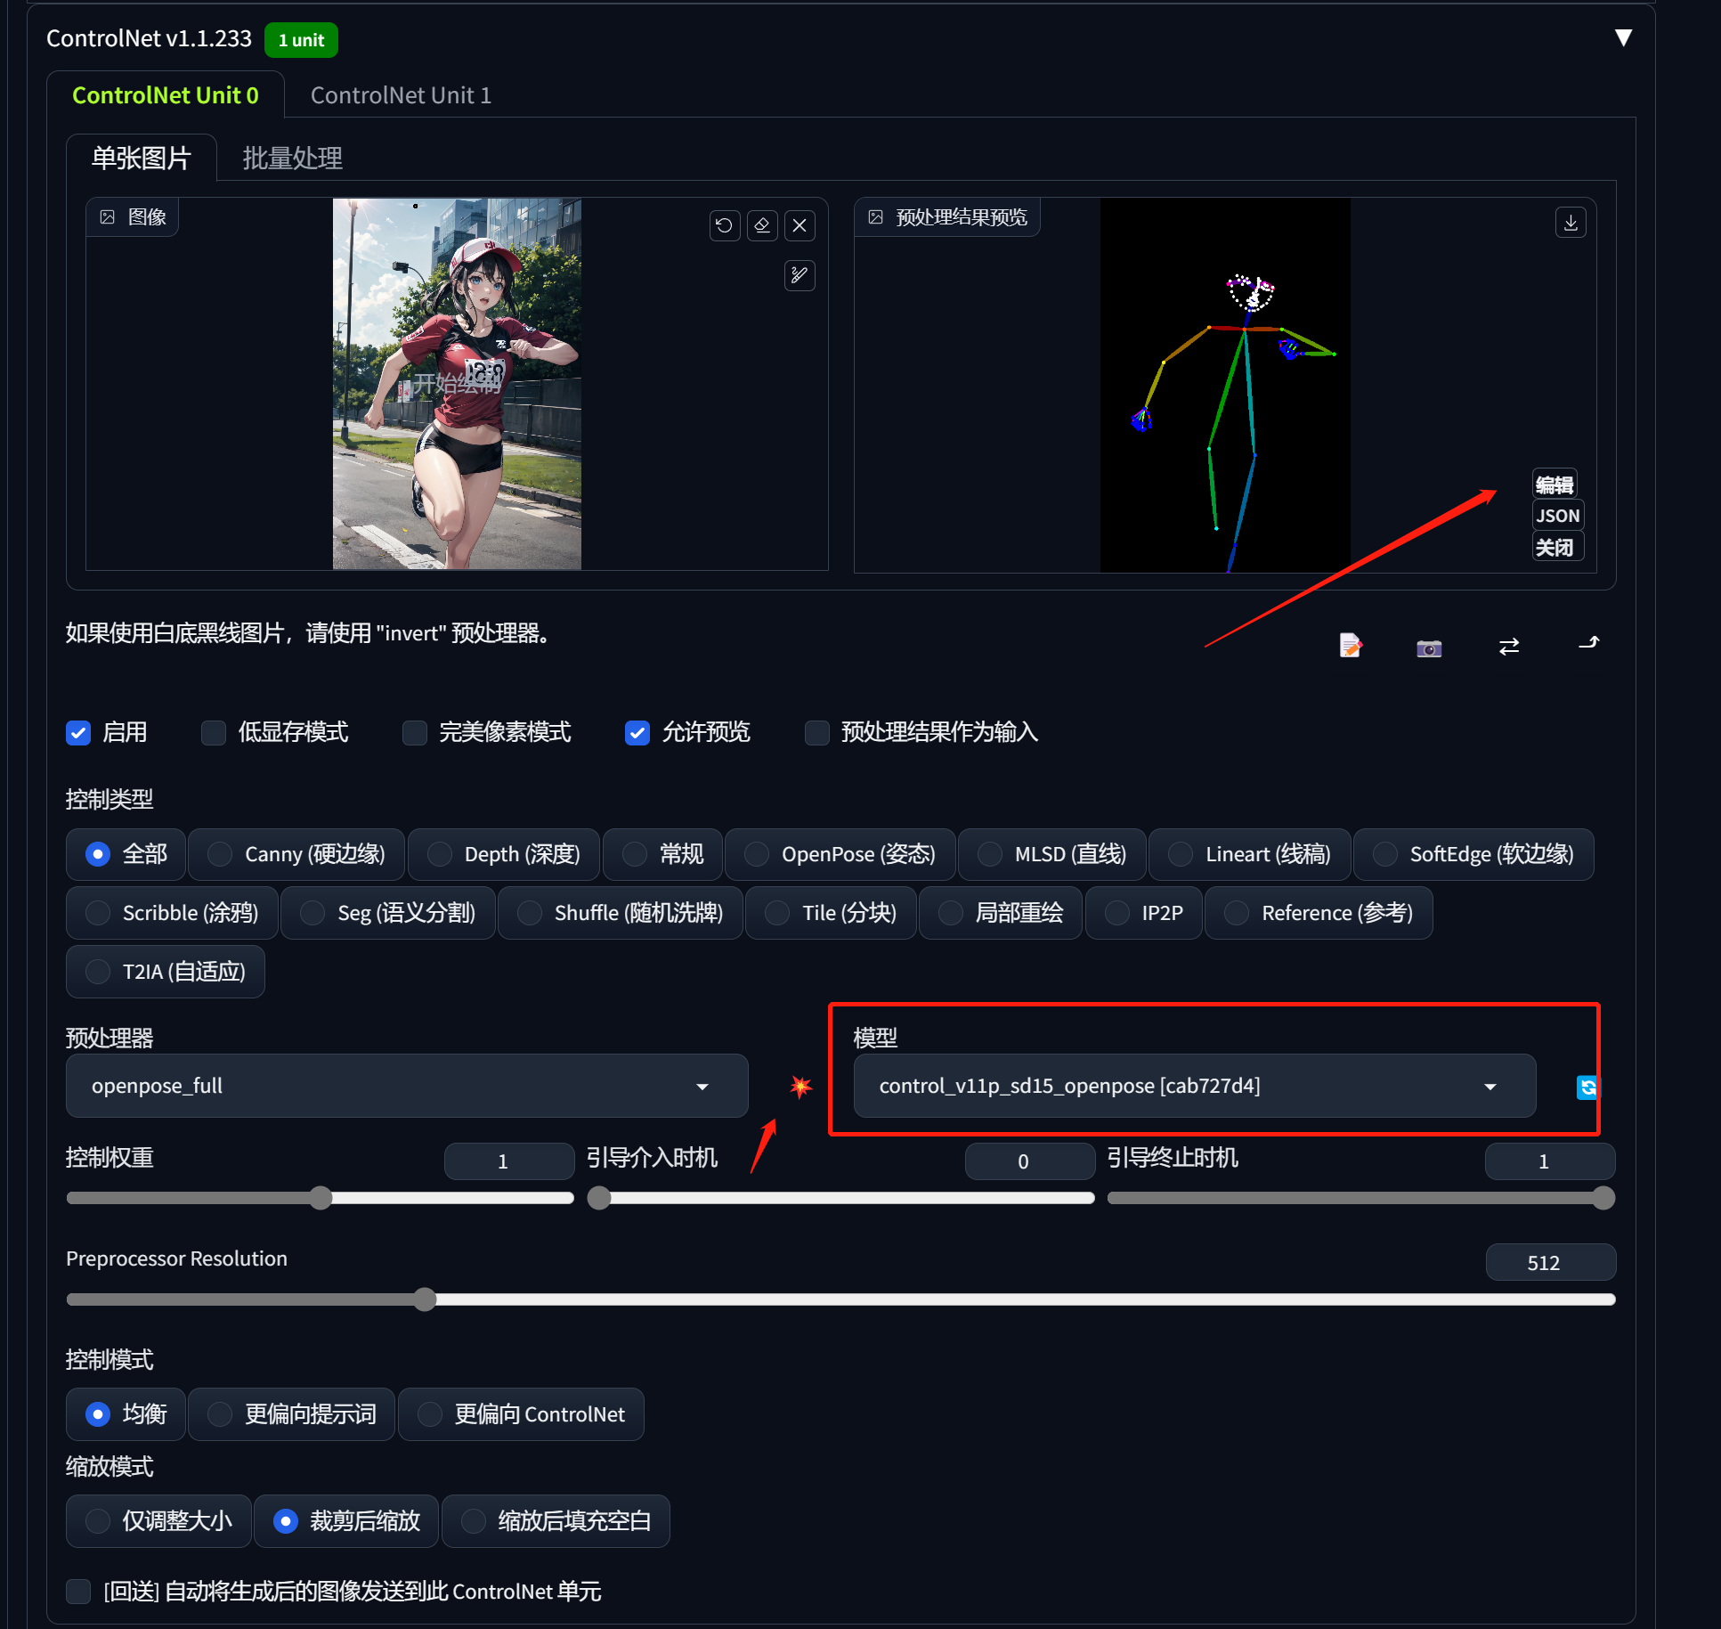
Task: Select 全部 control type
Action: click(x=126, y=854)
